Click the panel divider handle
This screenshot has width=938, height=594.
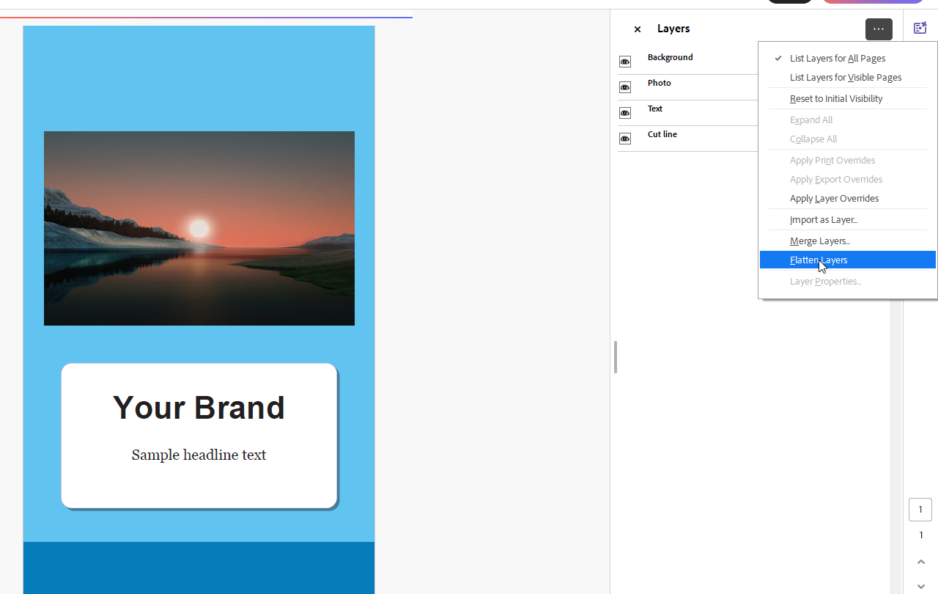[x=616, y=357]
